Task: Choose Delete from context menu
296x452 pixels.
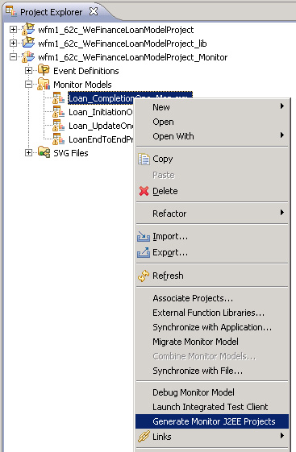Action: click(x=212, y=191)
